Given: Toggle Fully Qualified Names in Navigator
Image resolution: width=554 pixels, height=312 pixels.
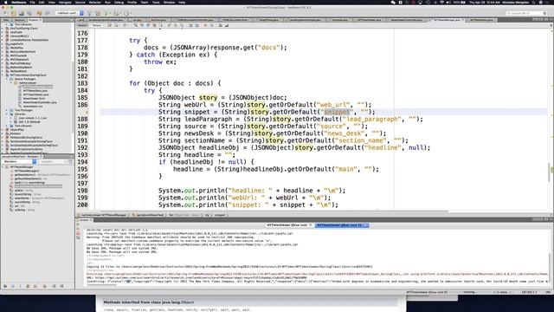Looking at the screenshot, I should click(x=44, y=286).
